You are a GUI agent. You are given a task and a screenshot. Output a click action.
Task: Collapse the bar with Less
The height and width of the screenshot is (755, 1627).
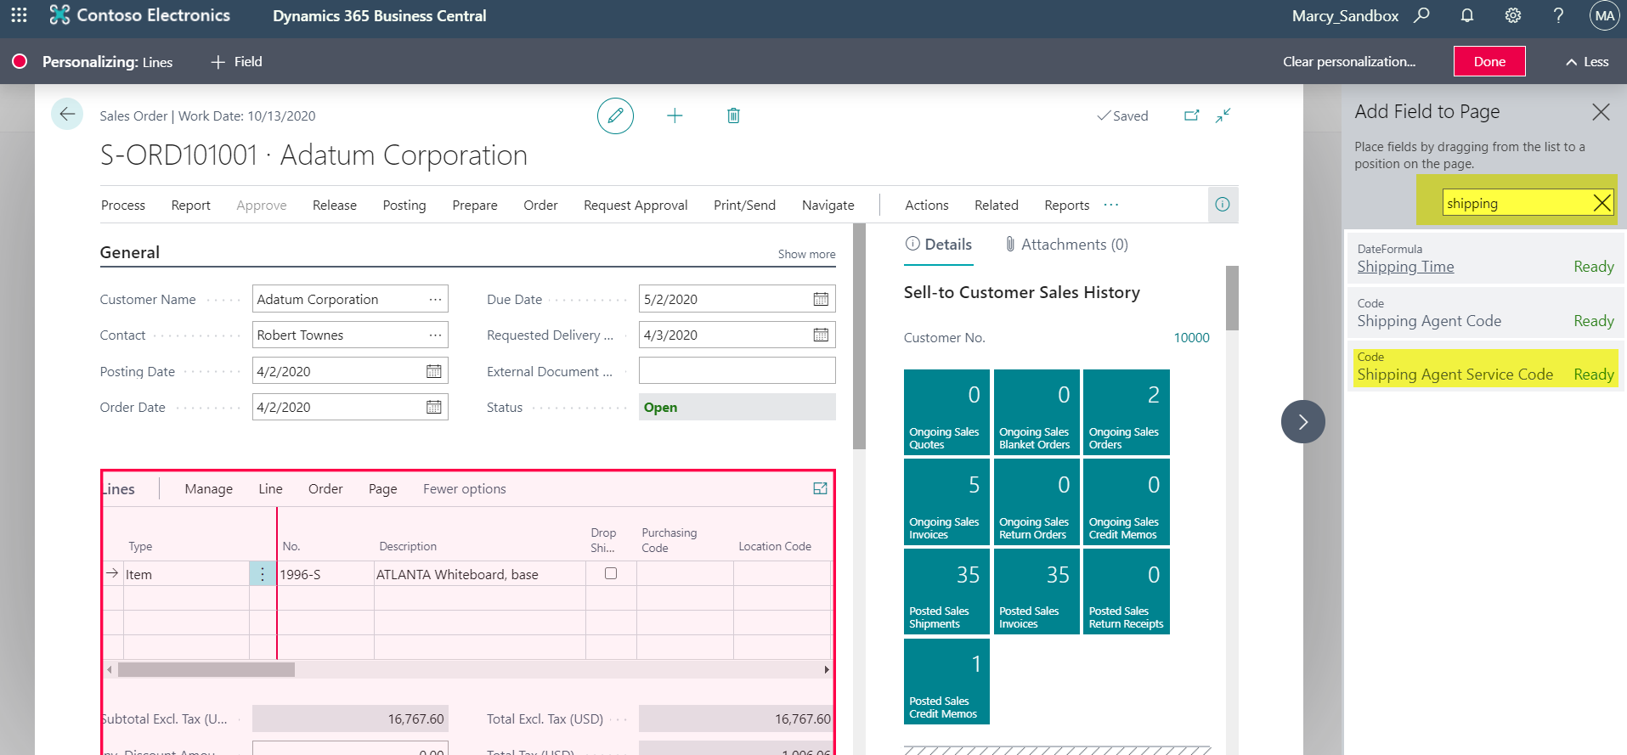(1587, 62)
